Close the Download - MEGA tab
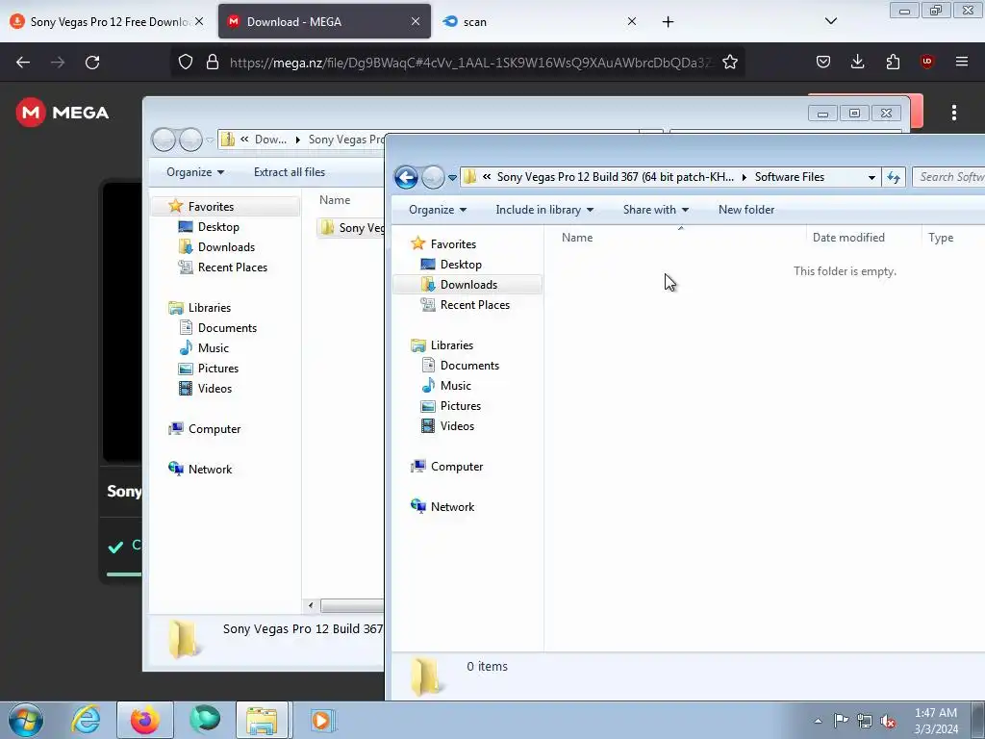The width and height of the screenshot is (985, 739). 416,21
